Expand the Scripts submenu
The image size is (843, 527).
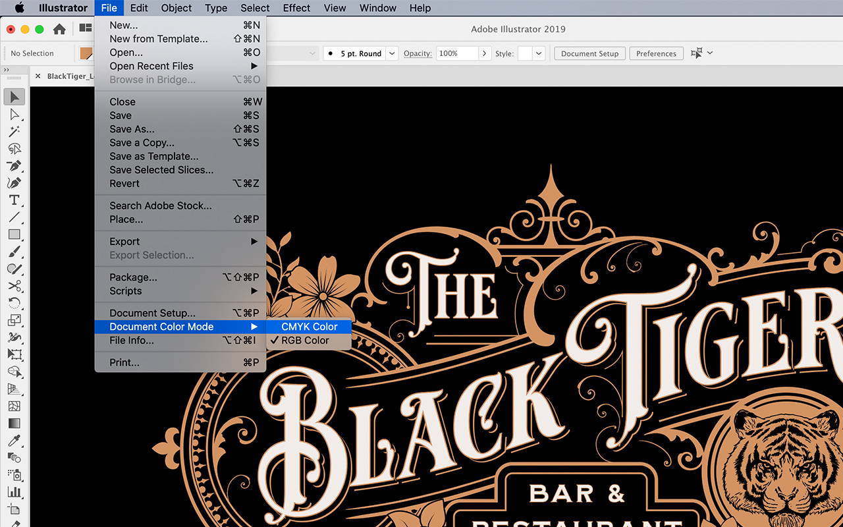[x=180, y=291]
